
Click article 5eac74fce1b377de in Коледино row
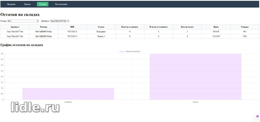coord(15,32)
